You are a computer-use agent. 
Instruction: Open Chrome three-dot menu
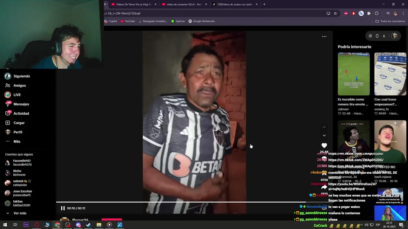click(404, 13)
